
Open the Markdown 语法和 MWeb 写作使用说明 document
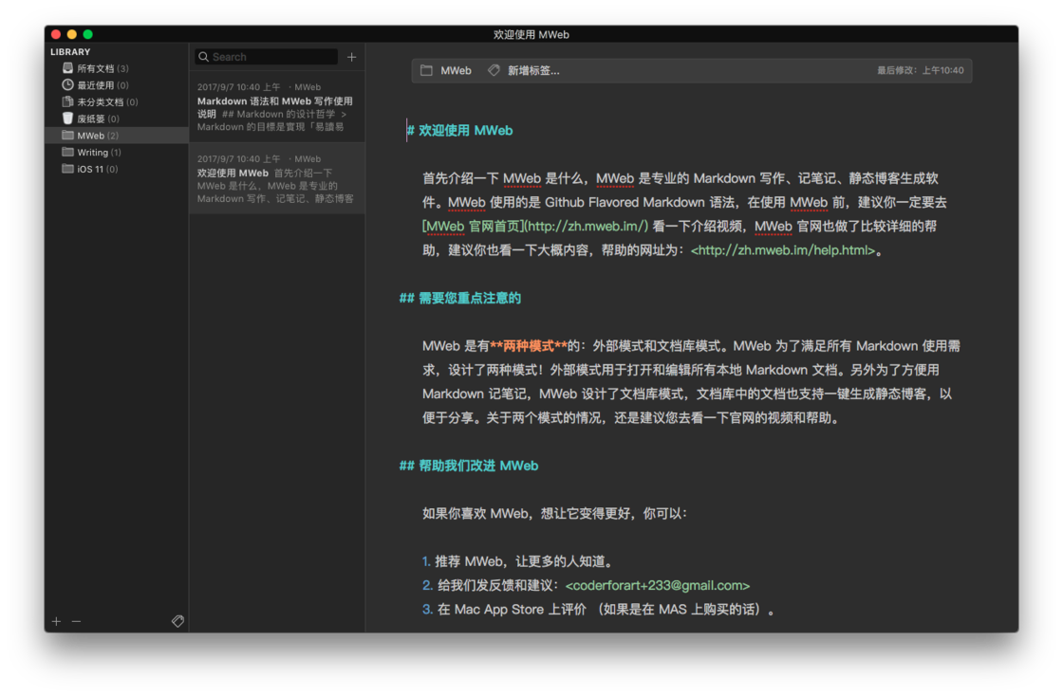[276, 106]
